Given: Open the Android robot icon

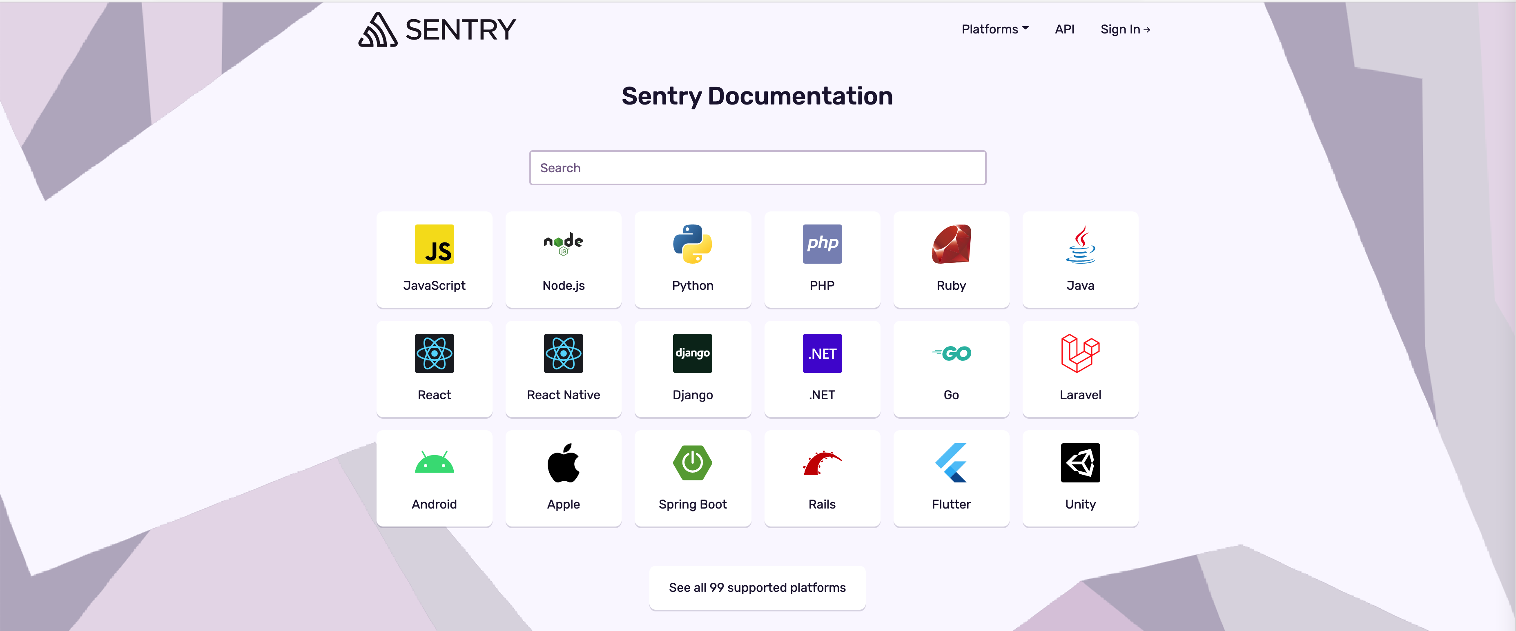Looking at the screenshot, I should coord(434,463).
